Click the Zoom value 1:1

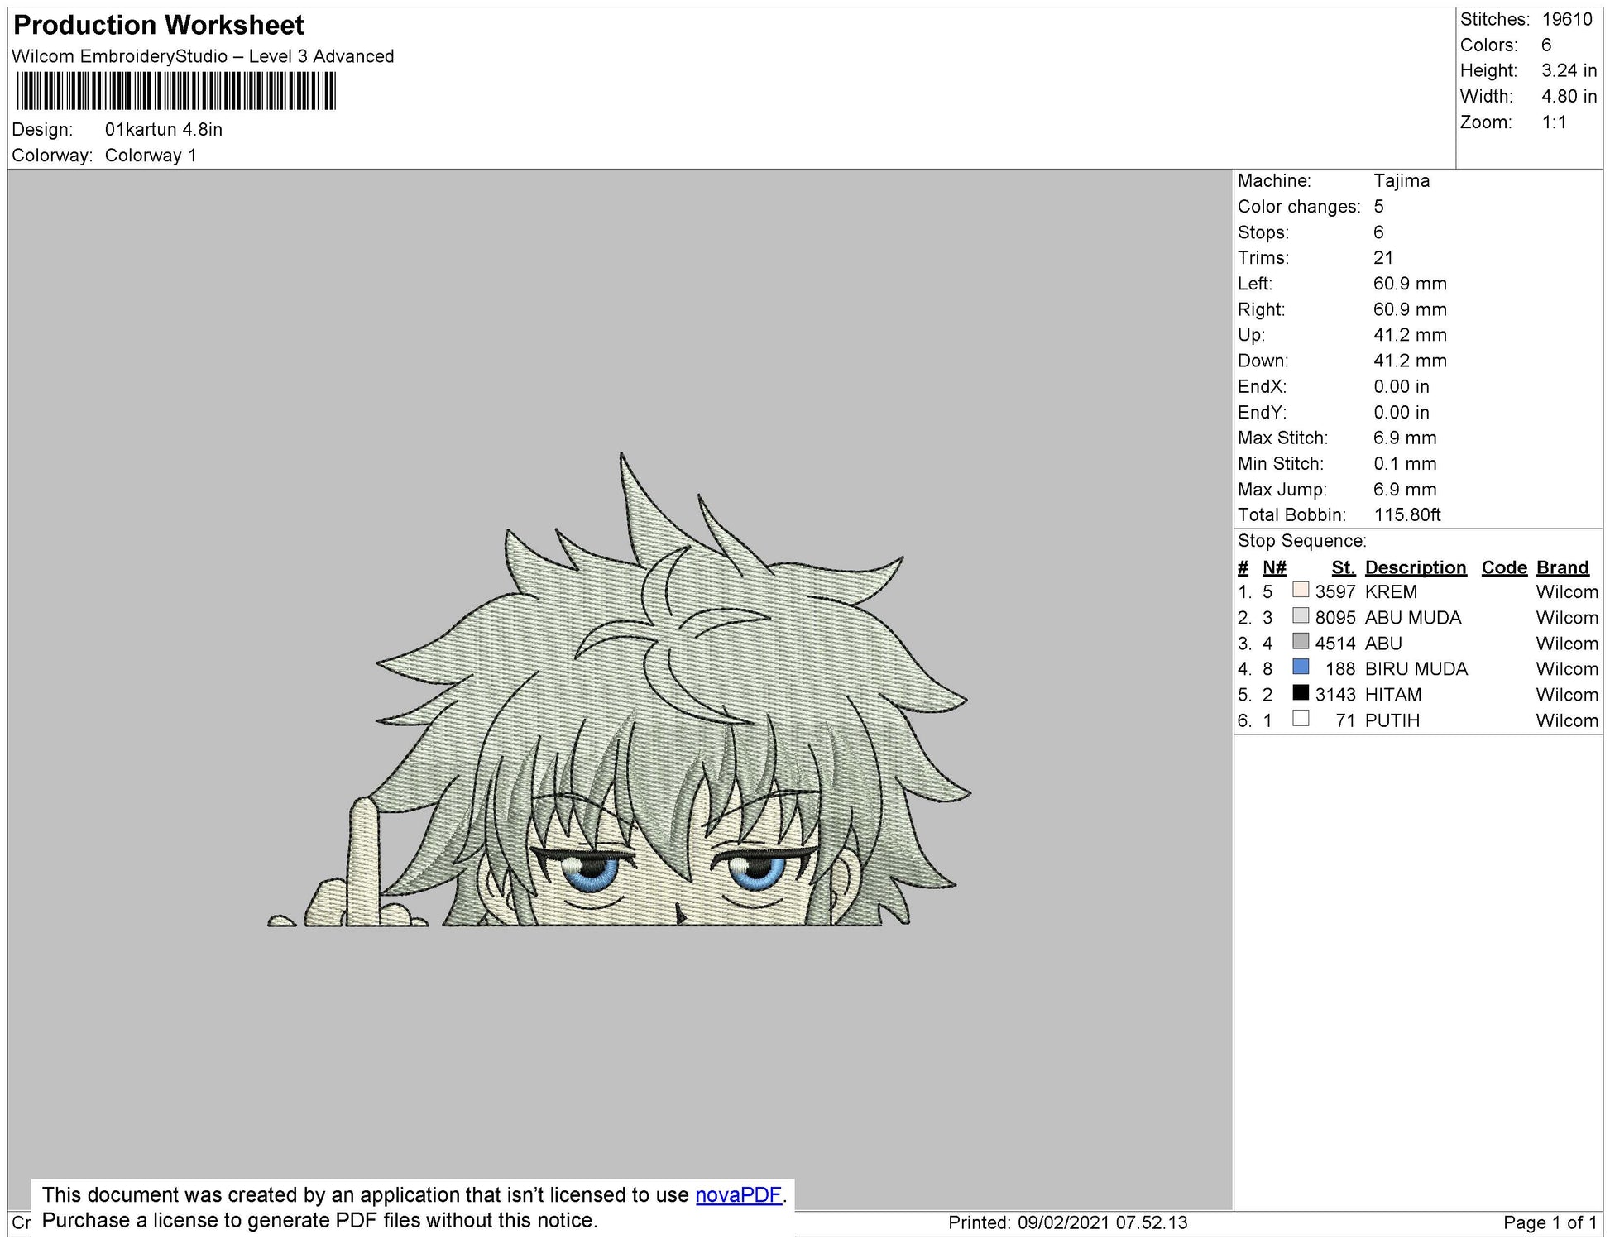point(1554,122)
